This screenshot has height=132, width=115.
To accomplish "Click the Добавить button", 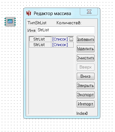I will 86,40.
